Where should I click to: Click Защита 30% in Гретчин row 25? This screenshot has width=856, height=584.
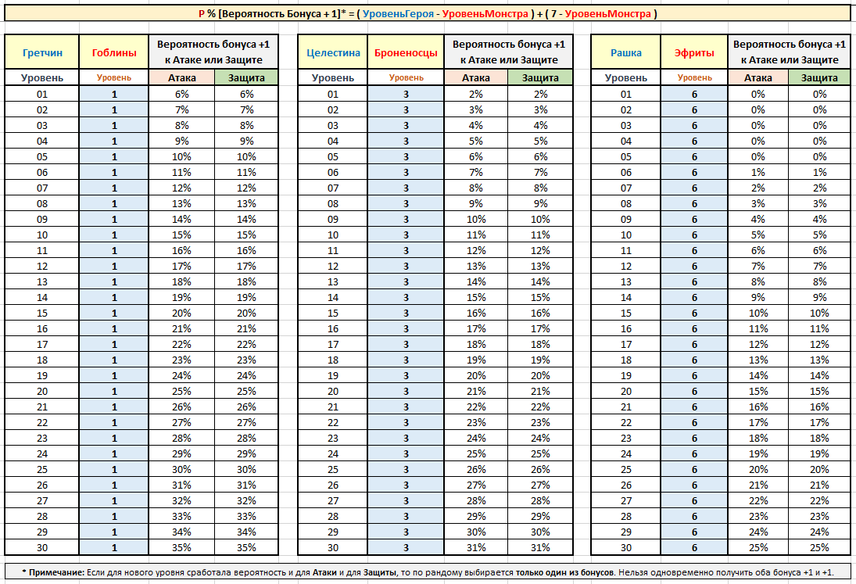pyautogui.click(x=246, y=469)
